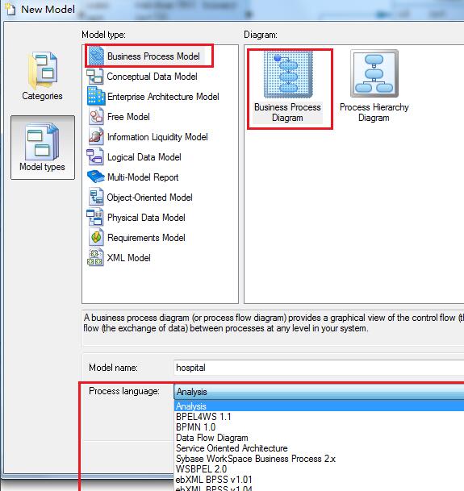
Task: Select the Free Model icon
Action: [x=96, y=116]
